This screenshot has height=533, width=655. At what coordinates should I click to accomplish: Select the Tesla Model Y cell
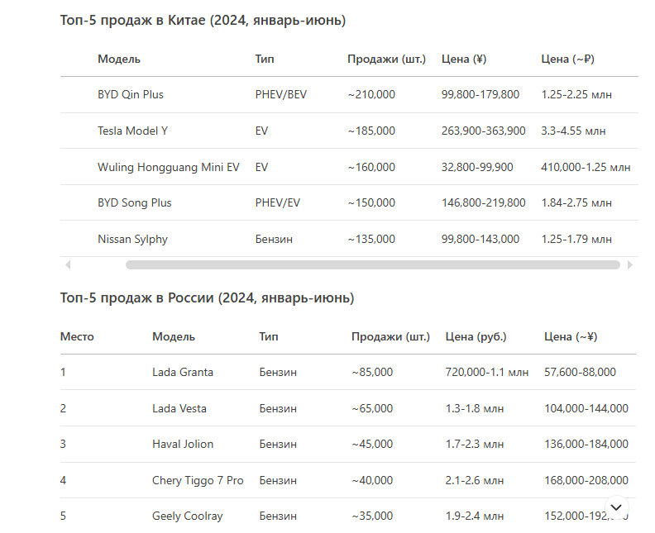[x=132, y=131]
